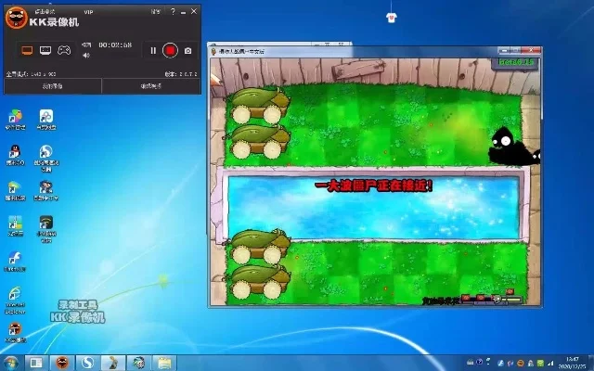Click the 00:02:58 recording timer
The height and width of the screenshot is (371, 594).
coord(115,45)
